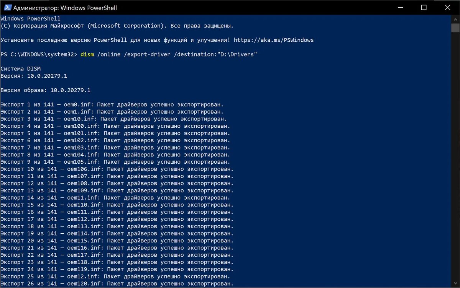460x288 pixels.
Task: Maximize the PowerShell window
Action: coord(424,8)
